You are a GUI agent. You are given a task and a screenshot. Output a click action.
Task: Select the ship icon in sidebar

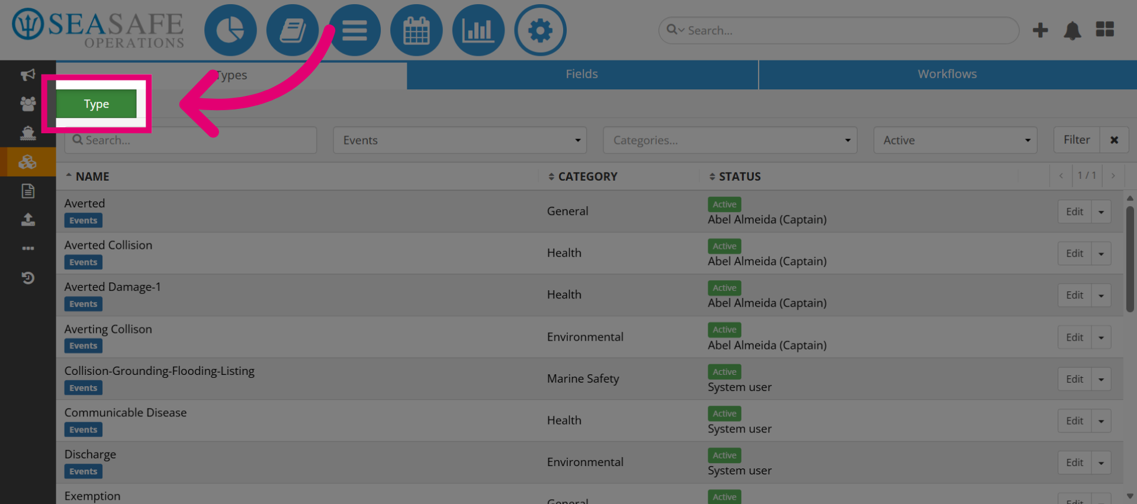(x=28, y=133)
